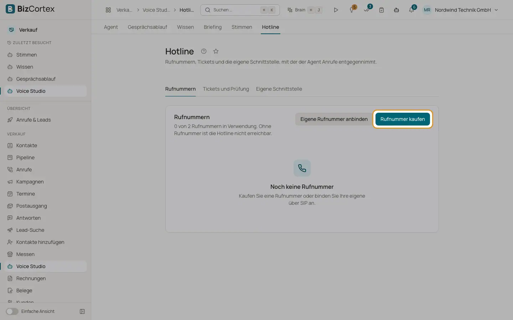Open Postausgang in the sidebar
This screenshot has width=513, height=320.
click(46, 206)
